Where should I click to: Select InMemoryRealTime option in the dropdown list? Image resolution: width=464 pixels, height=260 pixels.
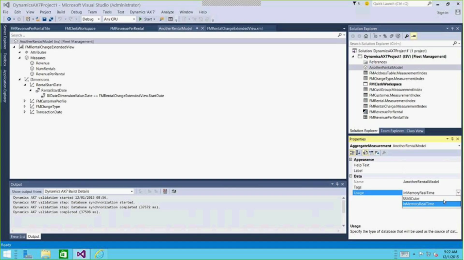431,204
